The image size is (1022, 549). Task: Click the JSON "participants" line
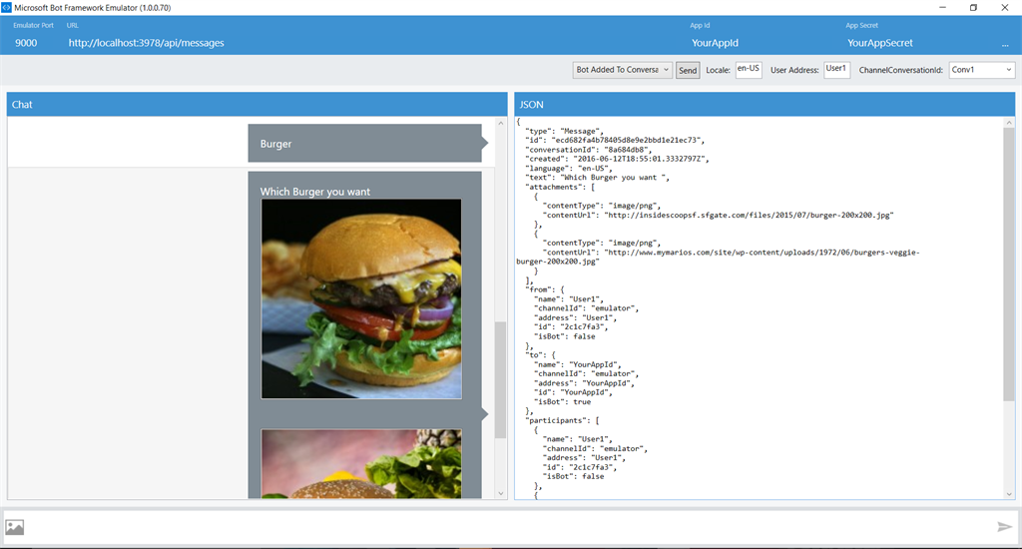pyautogui.click(x=562, y=420)
